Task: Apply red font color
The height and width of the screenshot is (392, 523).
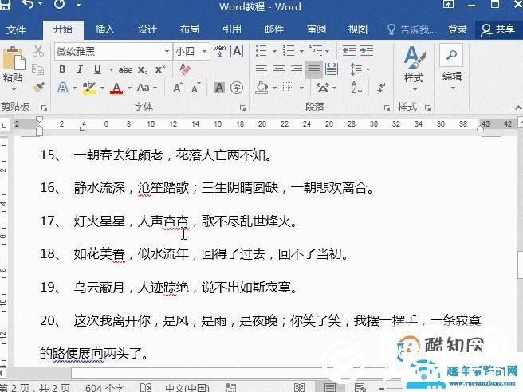Action: coord(116,88)
